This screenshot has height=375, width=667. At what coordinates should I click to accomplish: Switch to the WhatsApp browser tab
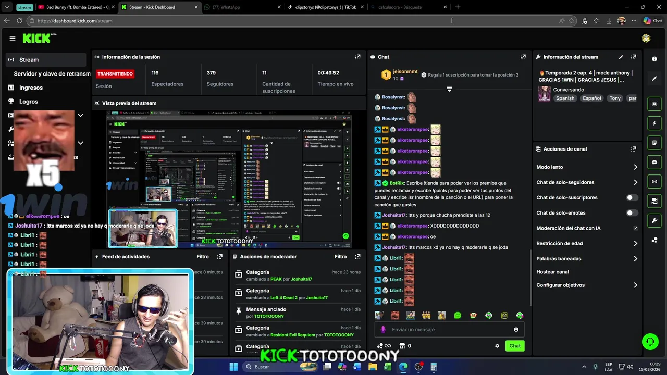click(242, 7)
